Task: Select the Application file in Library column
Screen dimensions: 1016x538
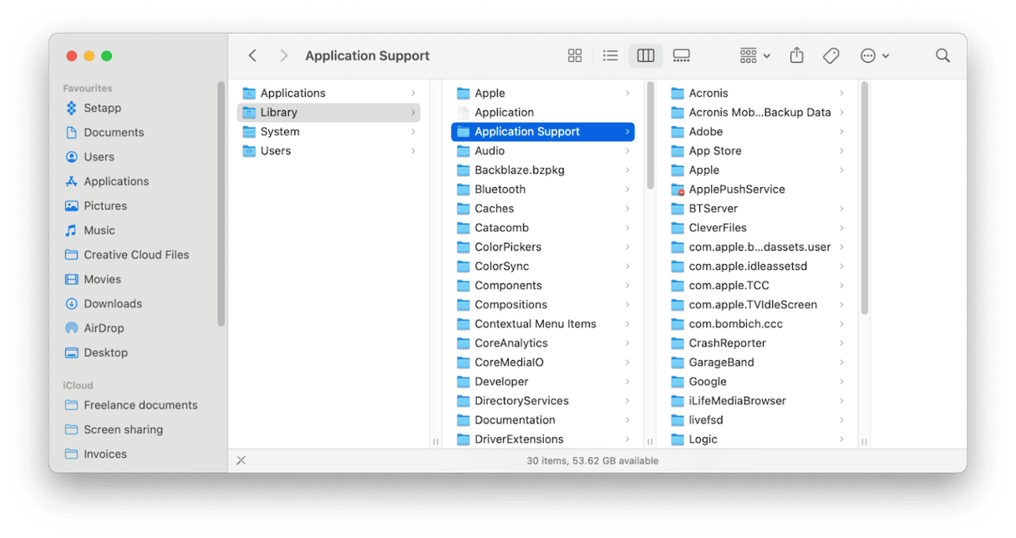Action: [x=543, y=112]
